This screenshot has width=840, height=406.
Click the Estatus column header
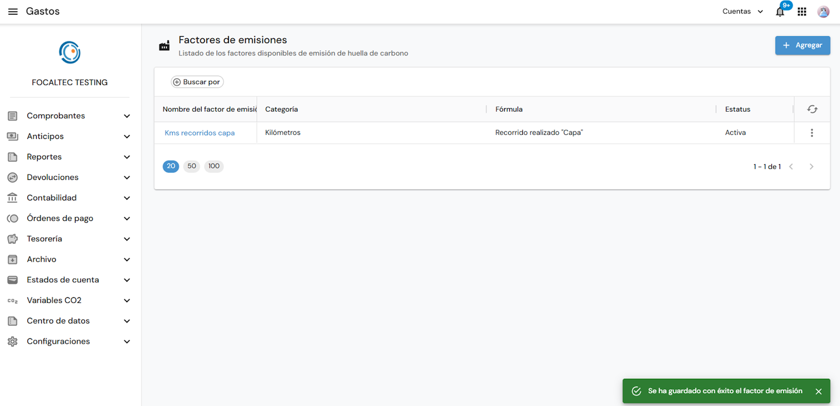pos(738,109)
